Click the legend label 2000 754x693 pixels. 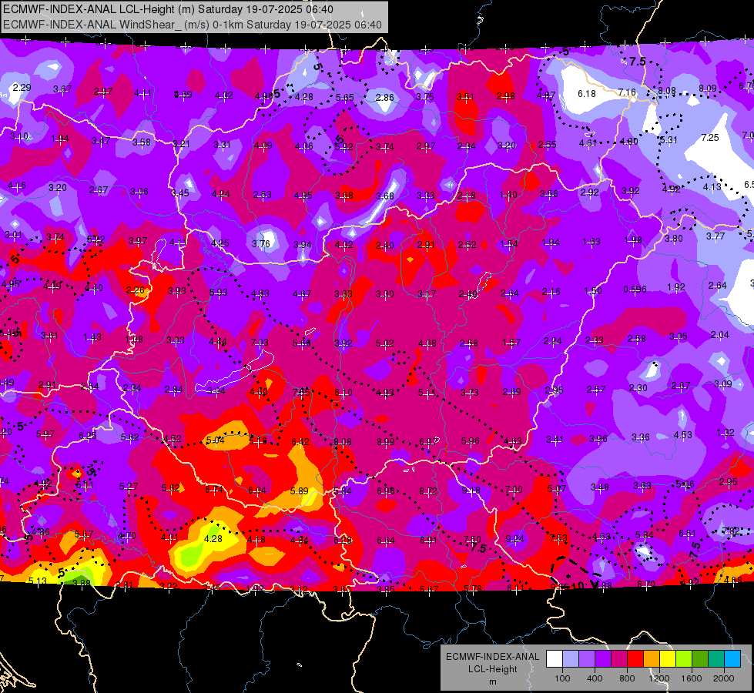(724, 678)
